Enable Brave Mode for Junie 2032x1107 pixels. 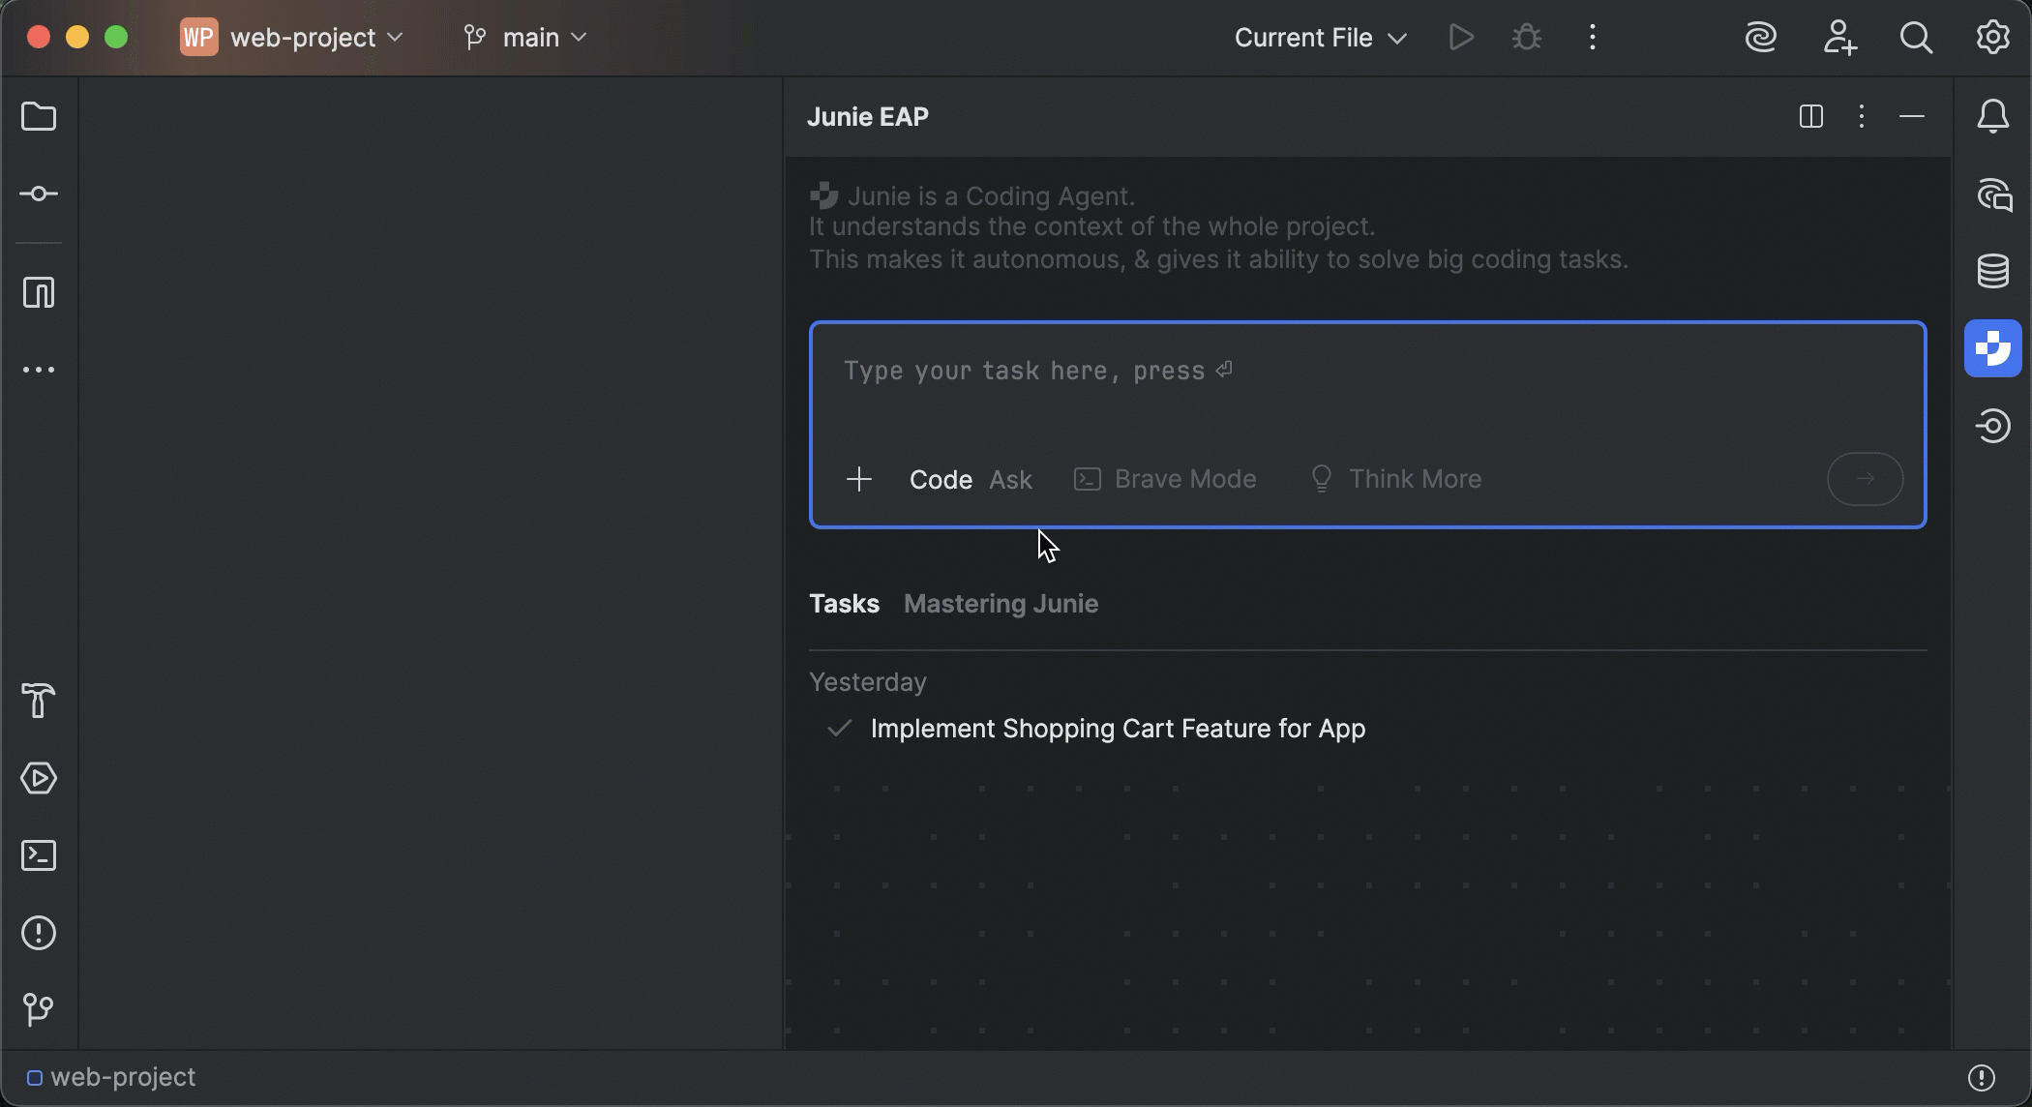1164,478
